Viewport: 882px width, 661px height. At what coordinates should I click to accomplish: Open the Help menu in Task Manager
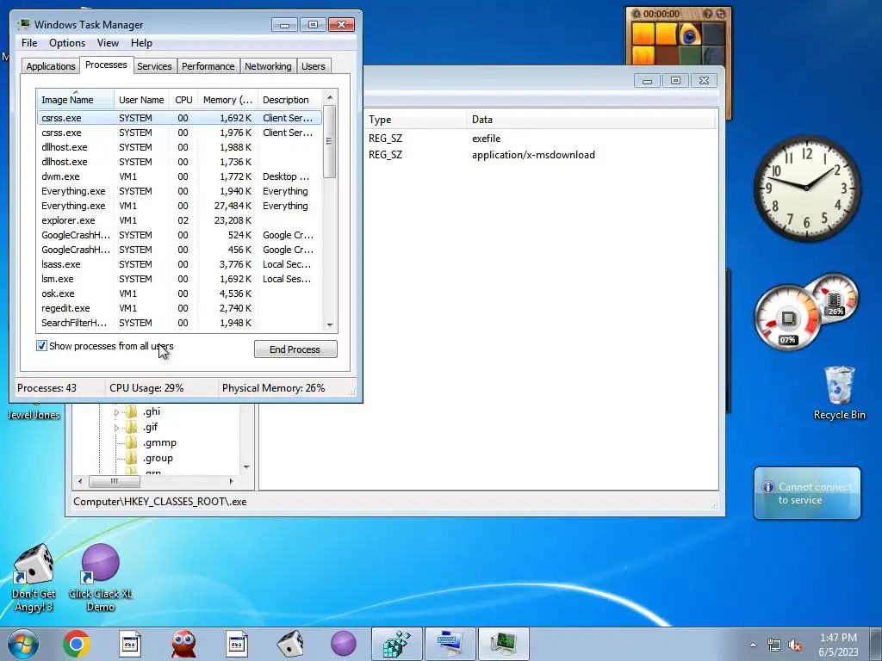pyautogui.click(x=141, y=43)
